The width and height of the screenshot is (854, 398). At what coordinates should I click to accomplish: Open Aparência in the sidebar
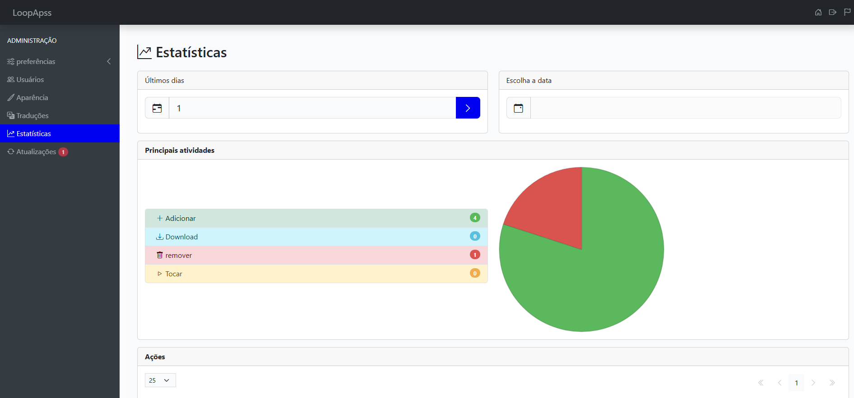[32, 97]
